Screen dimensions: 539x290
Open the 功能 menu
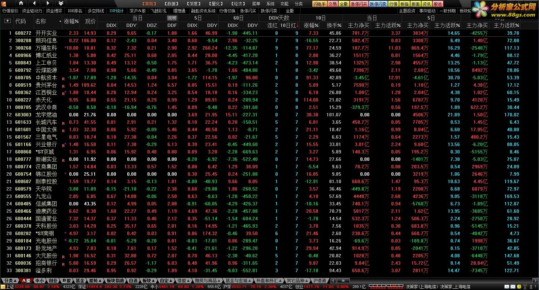pos(284,4)
